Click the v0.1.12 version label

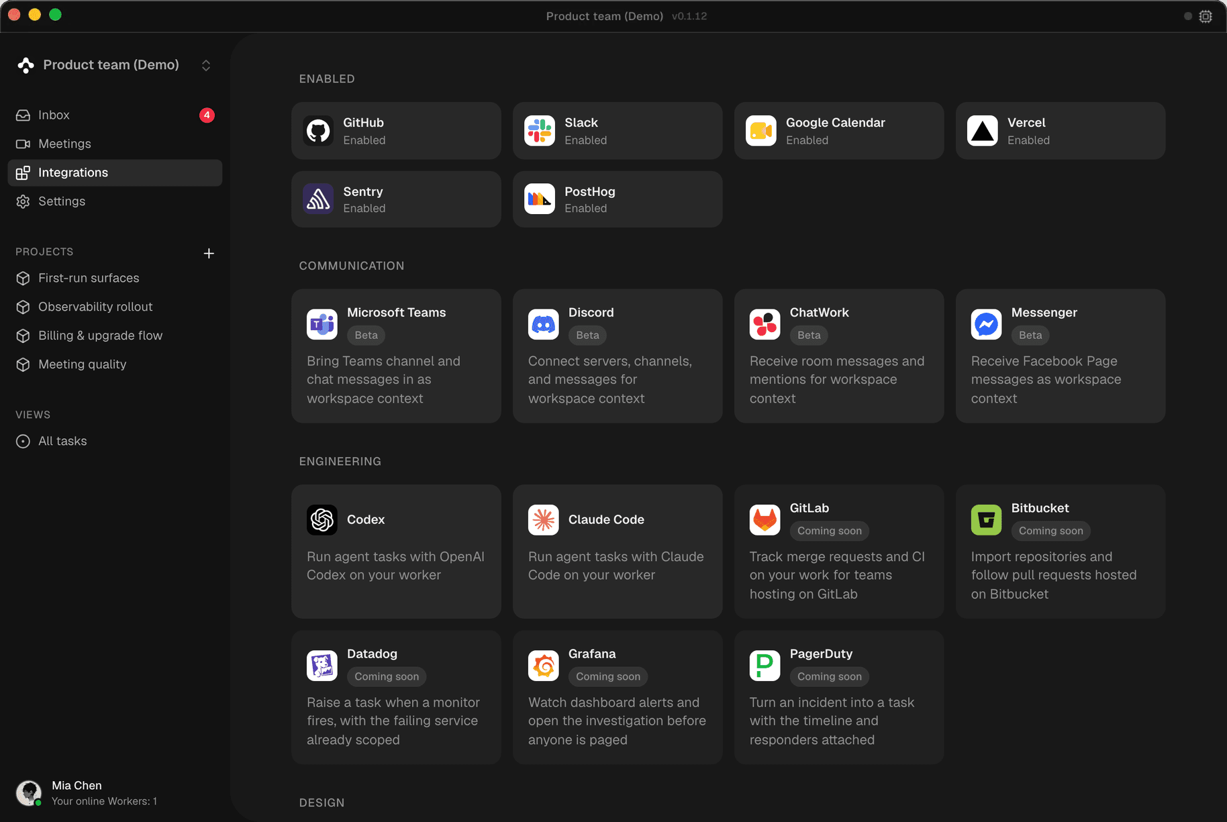(x=689, y=16)
